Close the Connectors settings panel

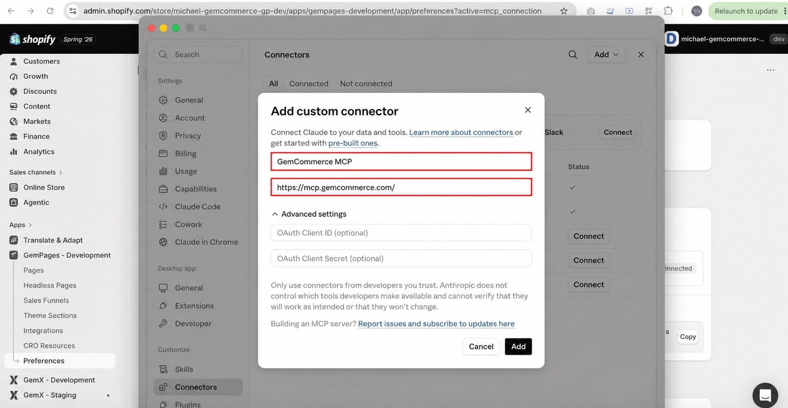coord(641,55)
